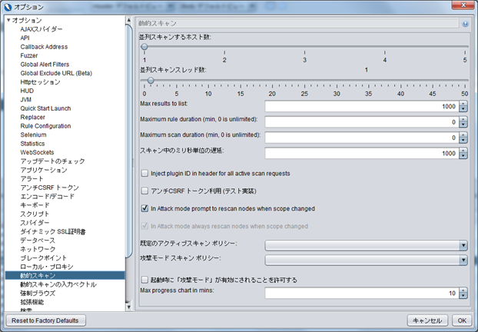Toggle In Attack mode always rescan nodes checkbox

tap(144, 226)
